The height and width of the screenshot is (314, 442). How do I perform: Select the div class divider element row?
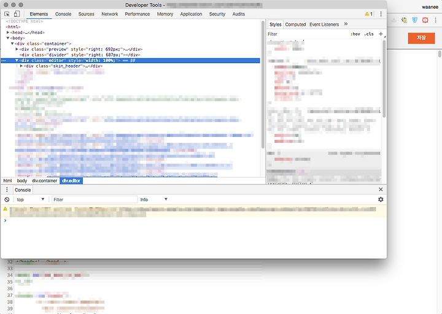130,55
